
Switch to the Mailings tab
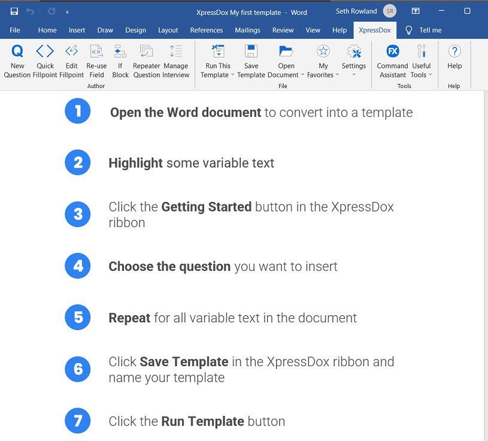click(x=247, y=30)
